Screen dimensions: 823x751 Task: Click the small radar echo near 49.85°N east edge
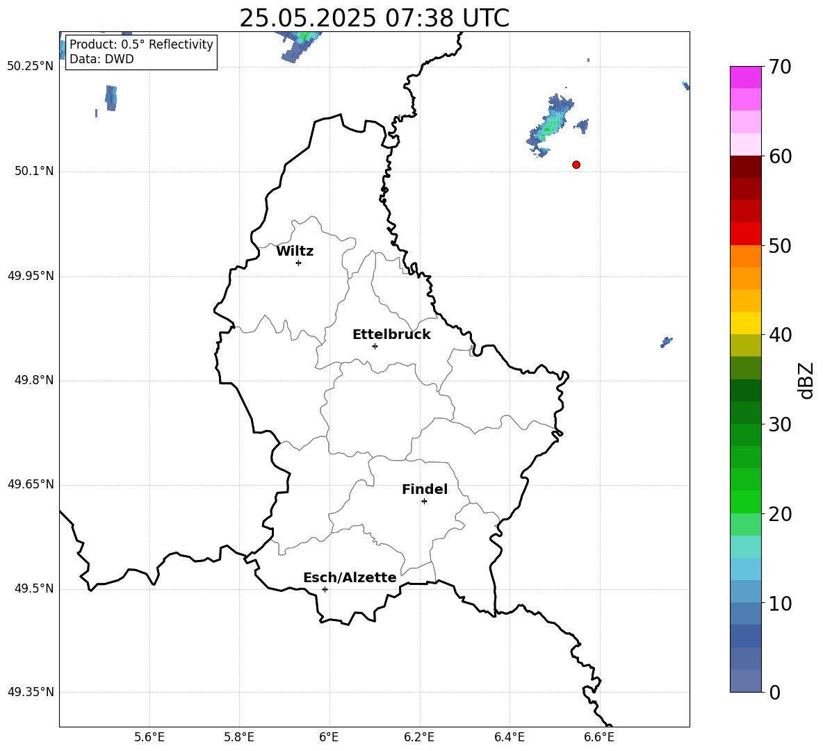click(x=666, y=342)
